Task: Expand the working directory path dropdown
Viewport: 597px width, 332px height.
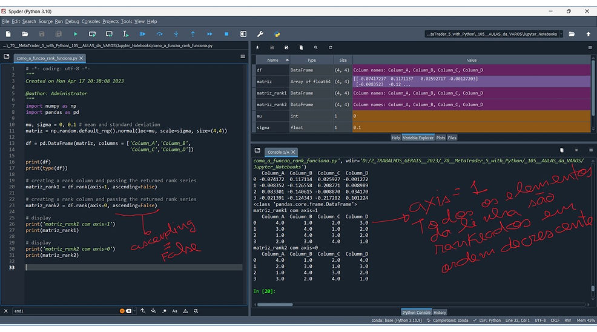Action: 561,34
